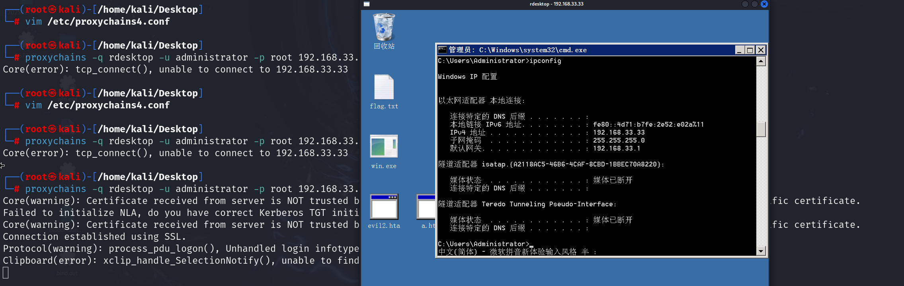904x286 pixels.
Task: Maximize the rdesktop window
Action: pyautogui.click(x=754, y=4)
